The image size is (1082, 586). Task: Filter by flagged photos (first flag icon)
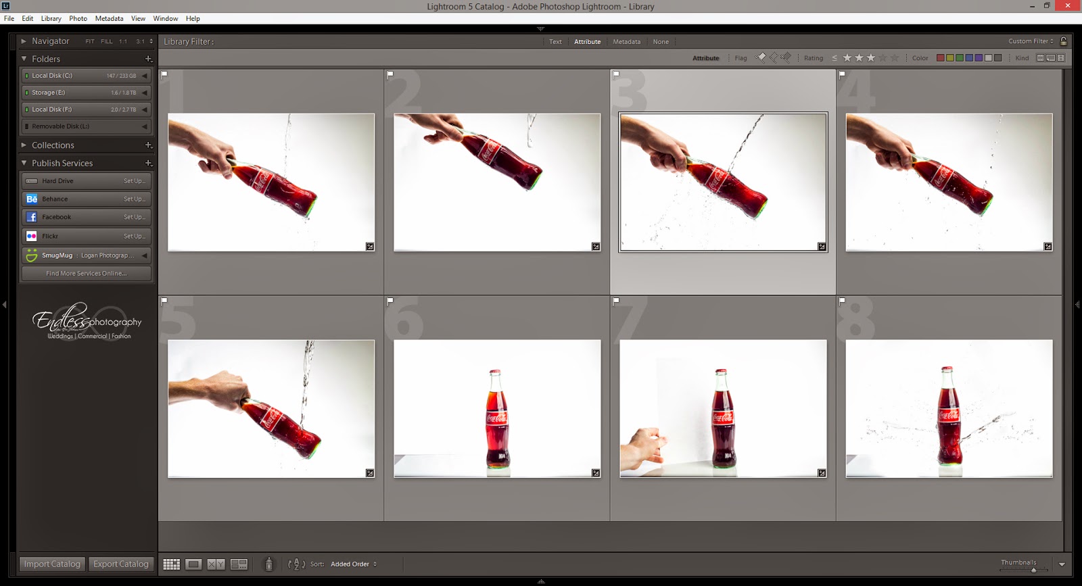tap(761, 57)
